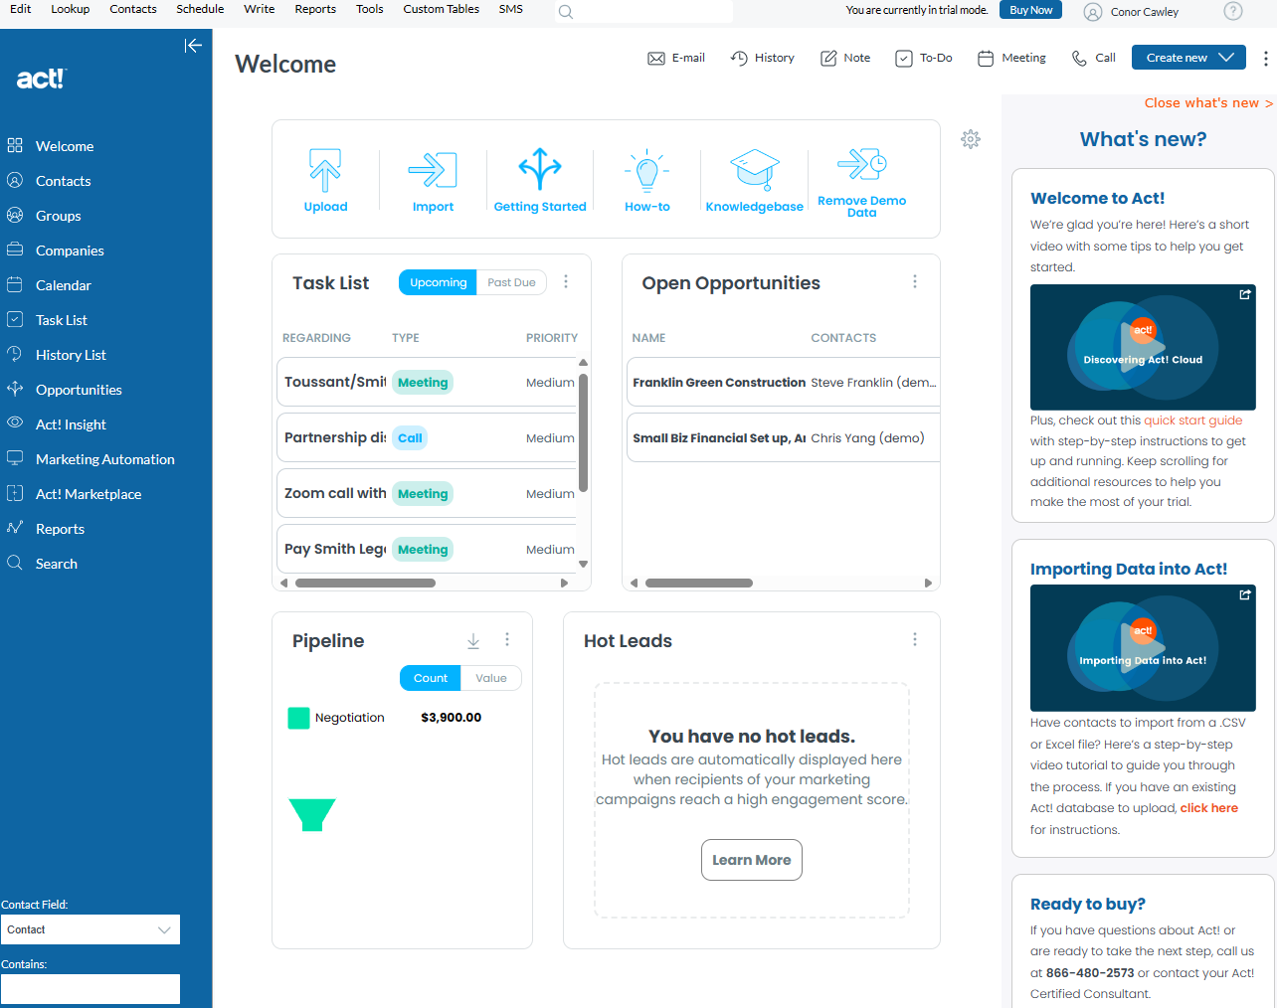
Task: Open History from the top toolbar
Action: (x=763, y=58)
